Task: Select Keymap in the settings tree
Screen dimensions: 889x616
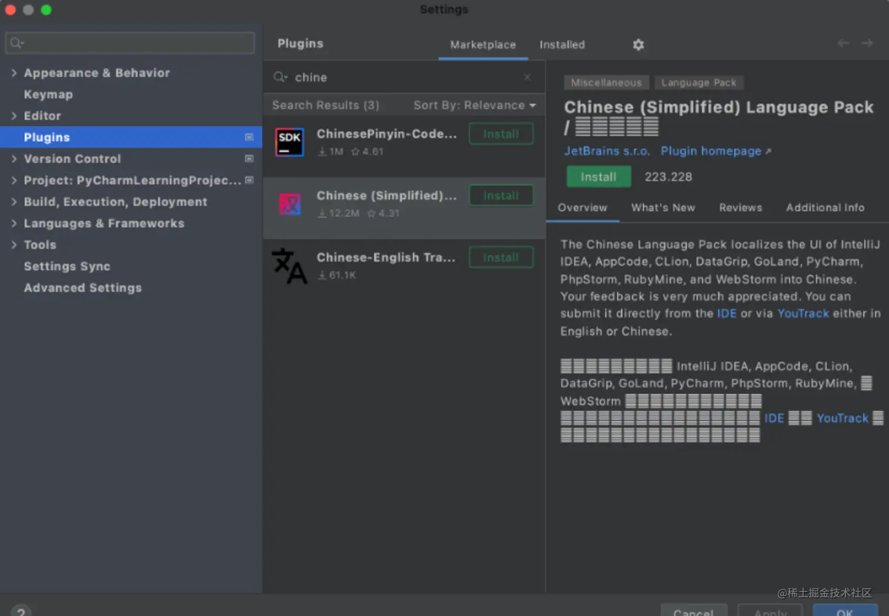Action: (x=48, y=94)
